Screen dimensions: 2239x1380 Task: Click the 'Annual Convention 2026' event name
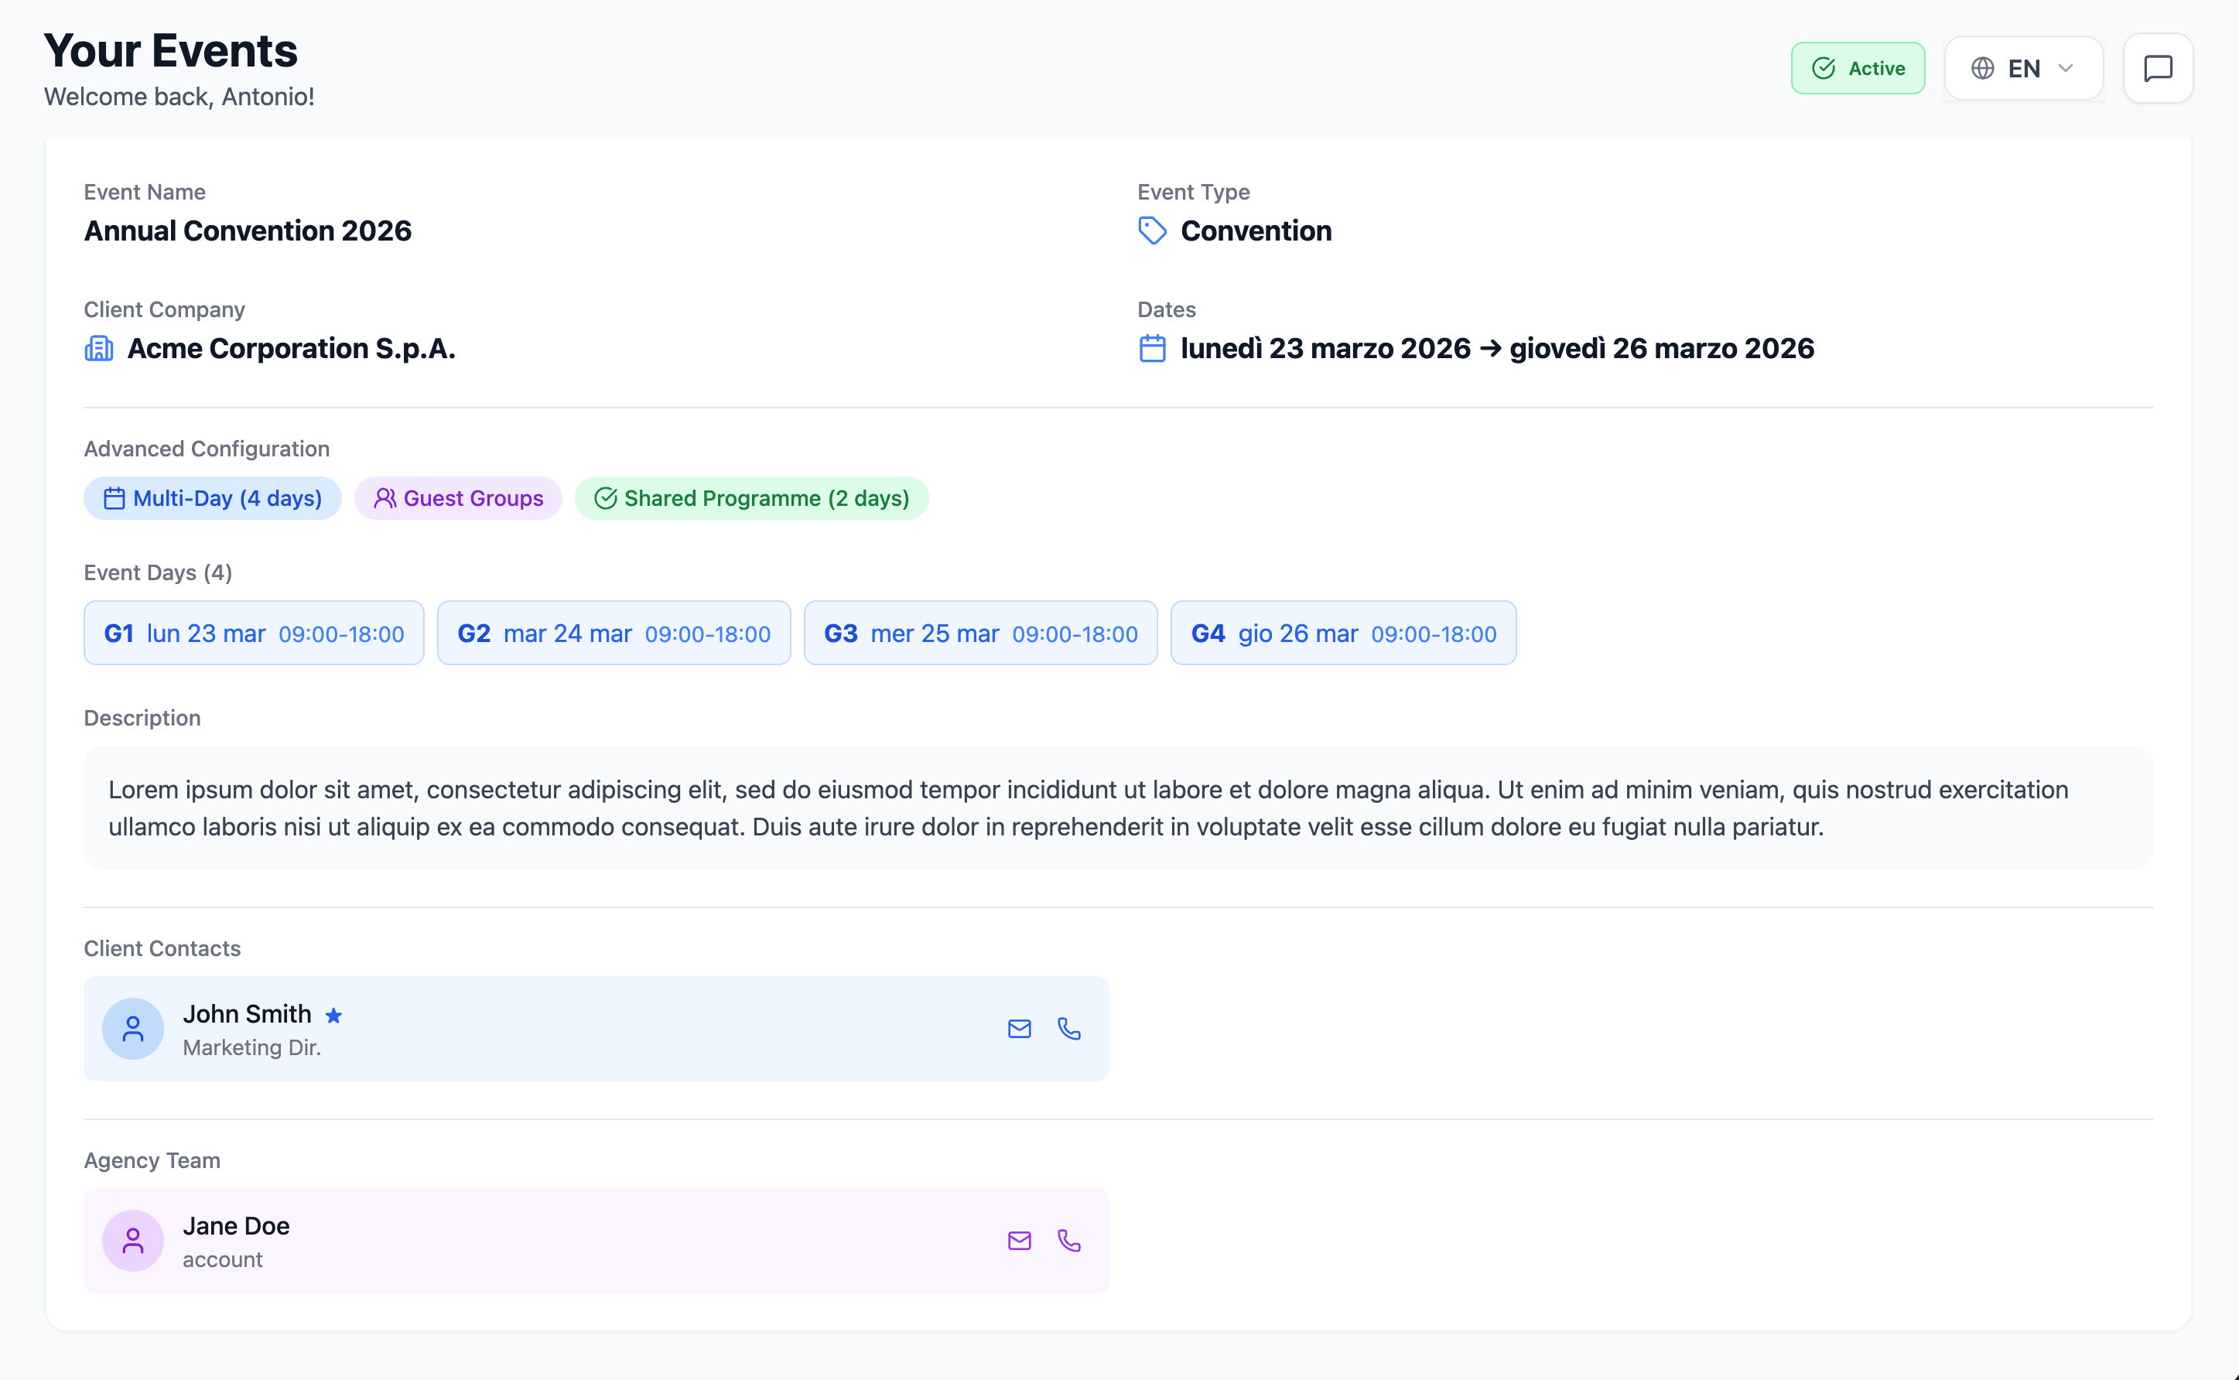click(248, 231)
